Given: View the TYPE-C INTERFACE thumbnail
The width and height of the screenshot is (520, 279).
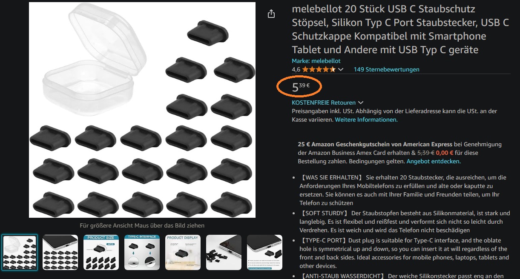Looking at the screenshot, I should (142, 253).
